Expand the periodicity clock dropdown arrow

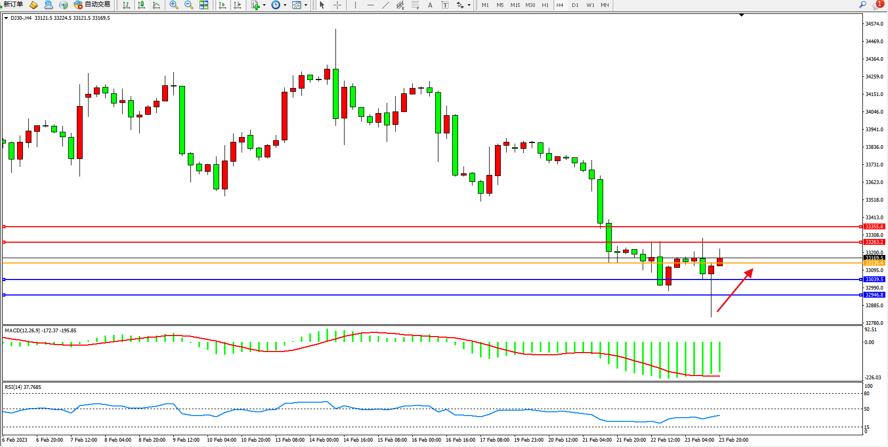(x=285, y=5)
